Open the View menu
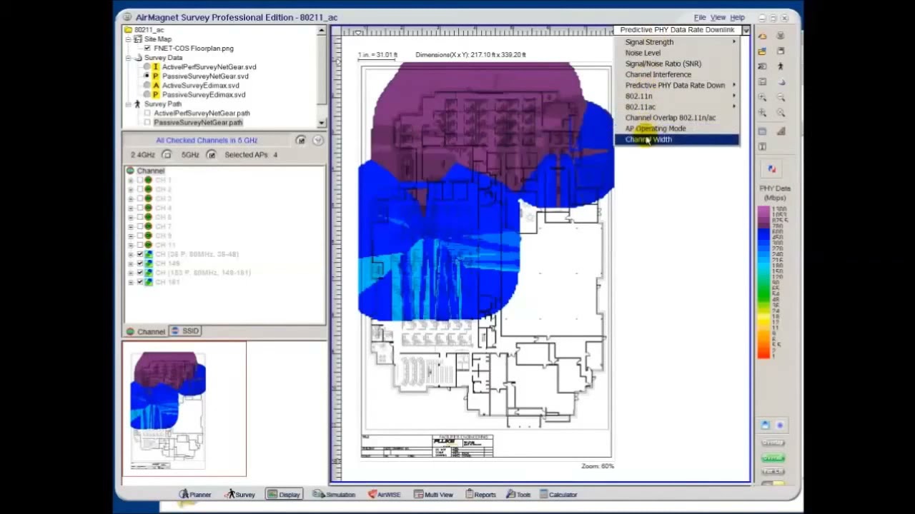Image resolution: width=915 pixels, height=514 pixels. point(718,17)
